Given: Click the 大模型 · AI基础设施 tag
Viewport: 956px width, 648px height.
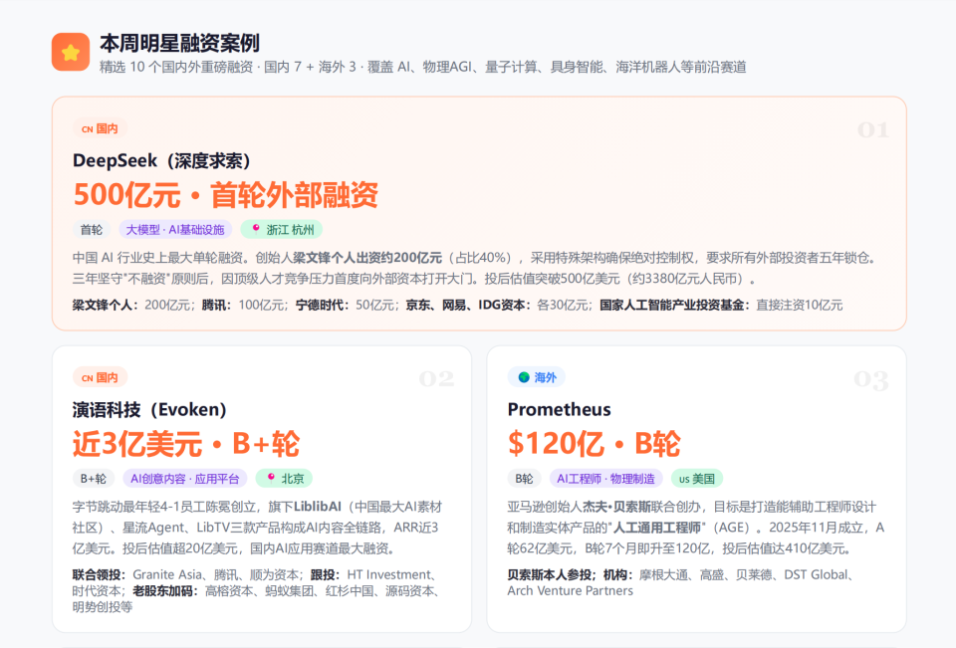Looking at the screenshot, I should point(175,230).
